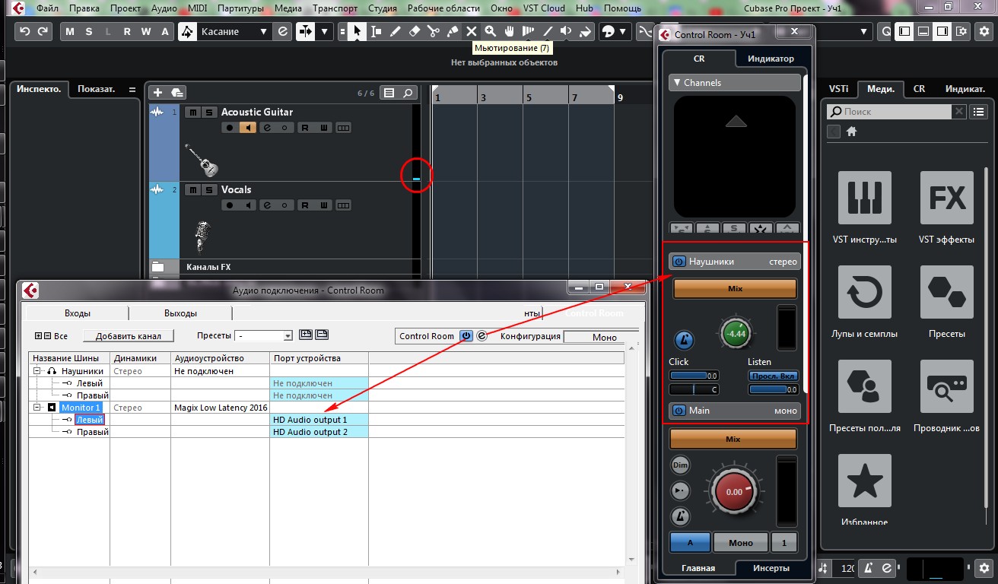Click the Click level slider
The width and height of the screenshot is (998, 584).
(693, 376)
